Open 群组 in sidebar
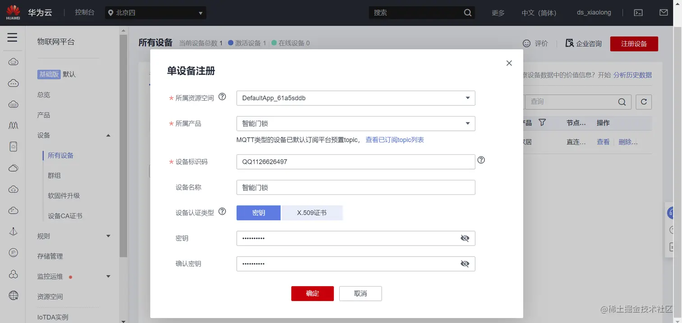 click(x=54, y=175)
